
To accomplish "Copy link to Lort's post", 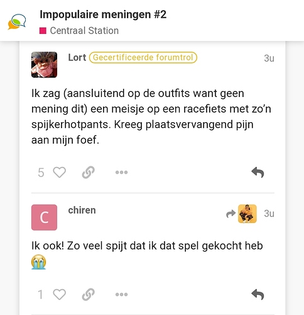I will coord(88,173).
